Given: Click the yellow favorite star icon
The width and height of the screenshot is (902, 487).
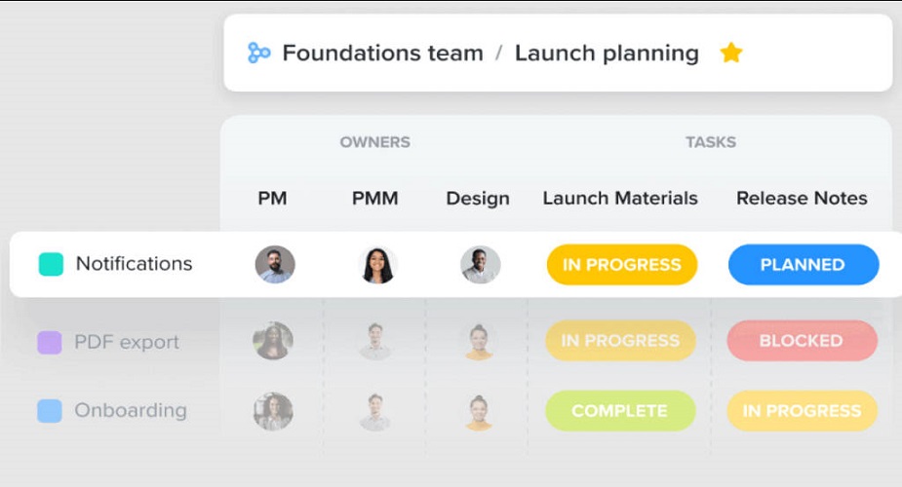Looking at the screenshot, I should point(731,53).
